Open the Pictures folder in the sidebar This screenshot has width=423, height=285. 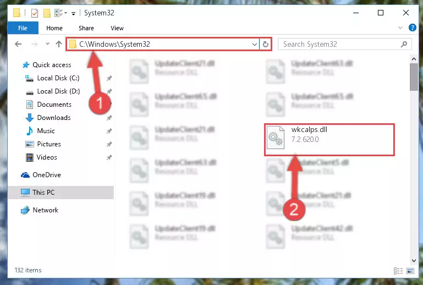click(x=49, y=144)
